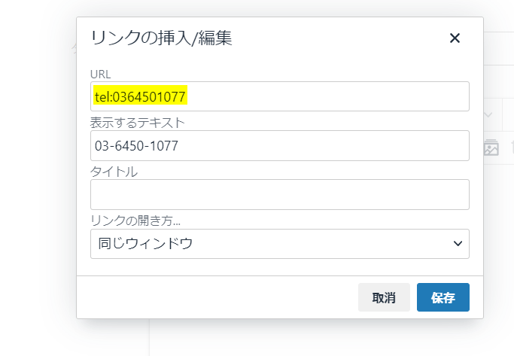
Task: Click the 表示するテキスト label
Action: tap(137, 122)
